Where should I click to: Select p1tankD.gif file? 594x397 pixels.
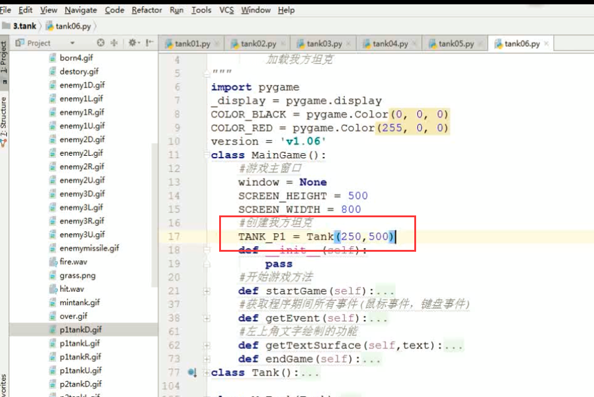click(80, 329)
